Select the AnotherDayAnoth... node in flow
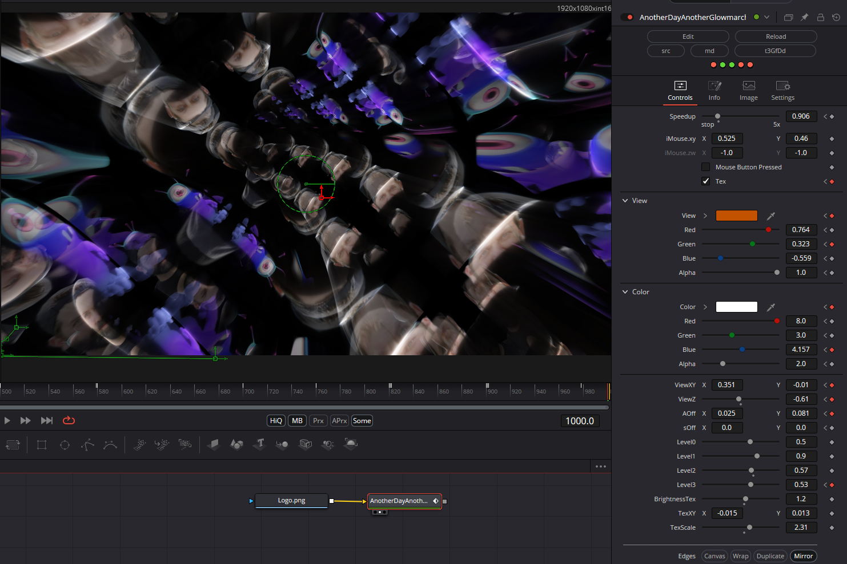Viewport: 847px width, 564px height. 404,501
